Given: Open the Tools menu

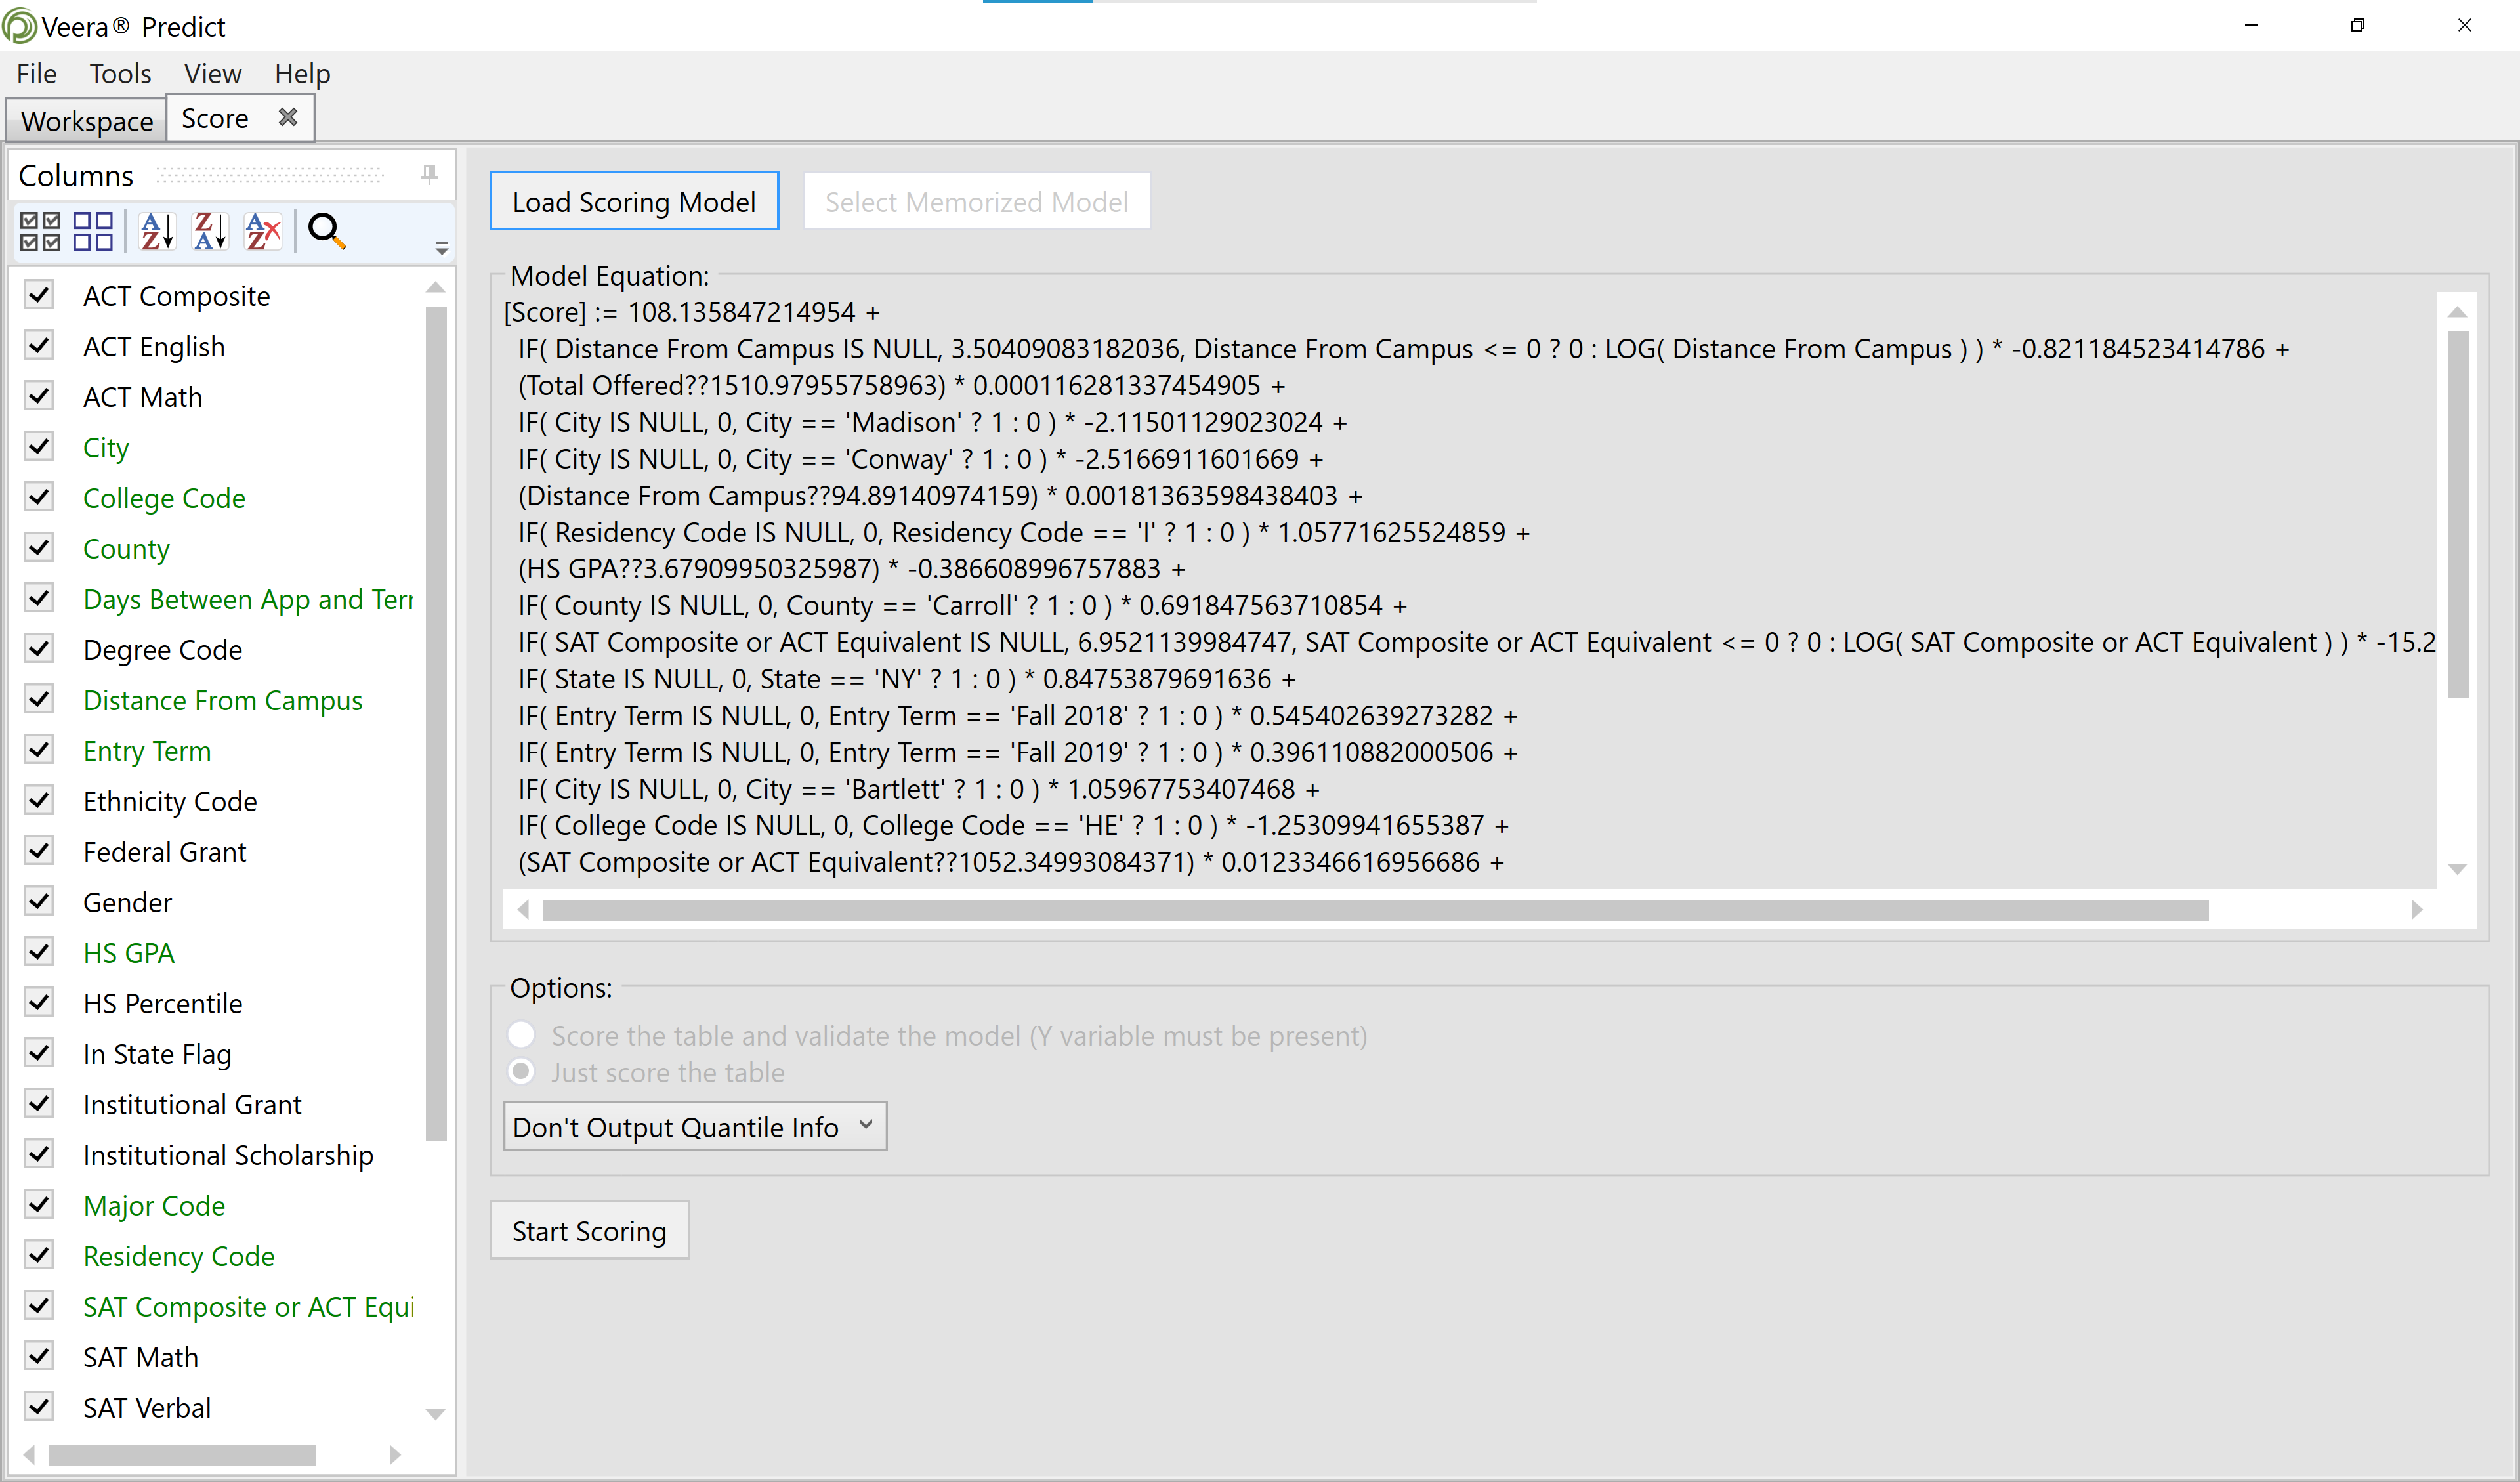Looking at the screenshot, I should [x=120, y=74].
